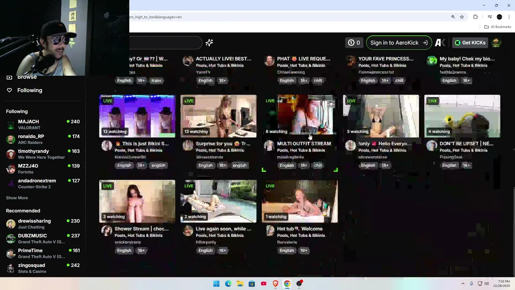Launch Microsoft Edge from taskbar
This screenshot has width=515, height=290.
228,284
